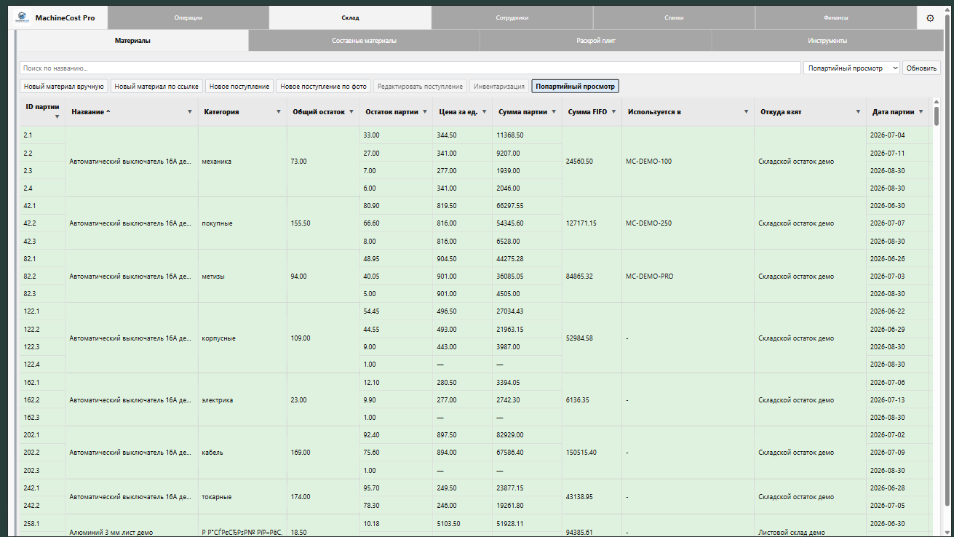This screenshot has width=954, height=537.
Task: Open the Раскрой плит sub-tab
Action: click(596, 41)
